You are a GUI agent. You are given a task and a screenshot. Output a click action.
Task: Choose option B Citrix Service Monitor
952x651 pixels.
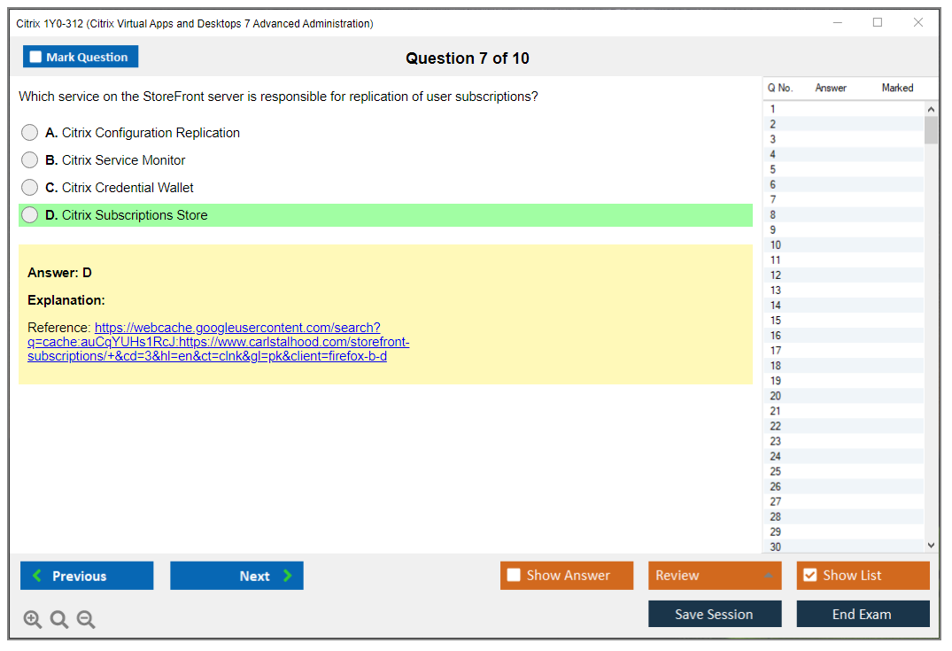point(30,160)
